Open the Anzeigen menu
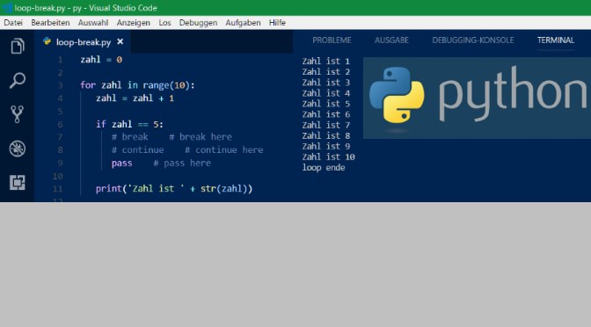591x327 pixels. point(134,23)
